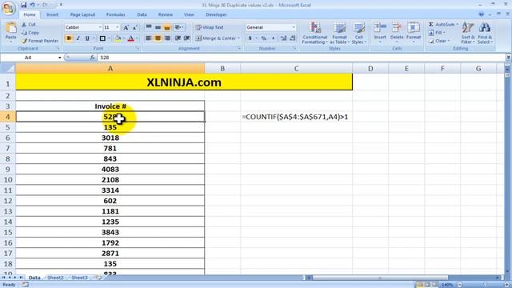Open the Sort & Filter menu
The height and width of the screenshot is (288, 512).
468,33
